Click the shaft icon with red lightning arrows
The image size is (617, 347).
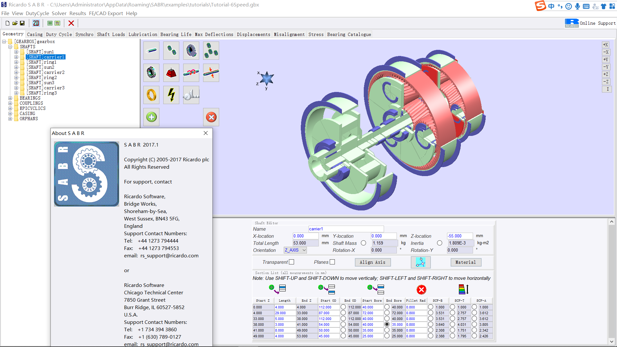(x=211, y=73)
